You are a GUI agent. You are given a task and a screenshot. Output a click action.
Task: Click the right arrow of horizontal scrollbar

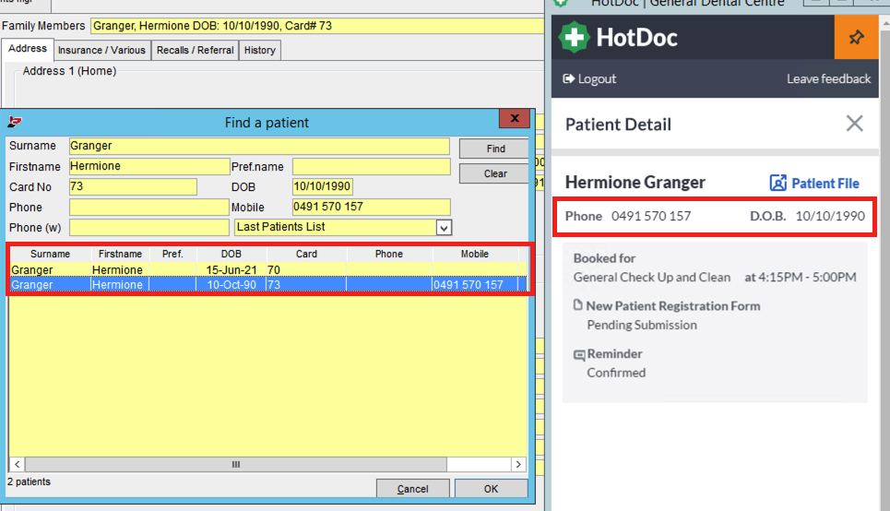518,465
